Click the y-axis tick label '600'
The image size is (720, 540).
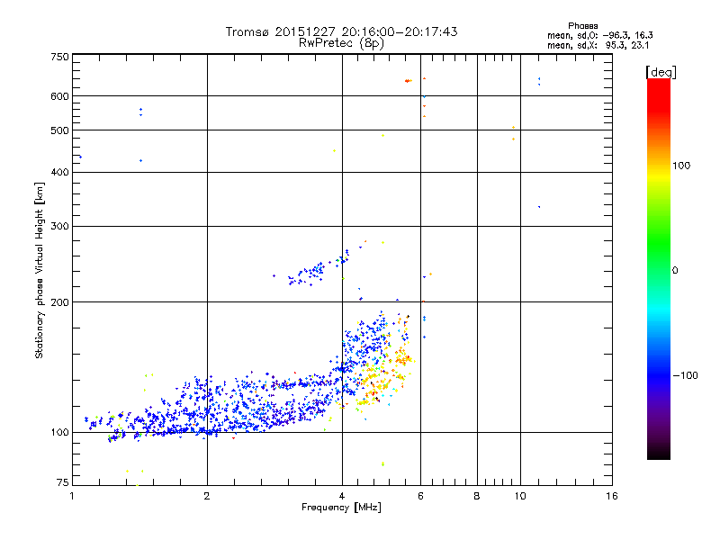[59, 96]
